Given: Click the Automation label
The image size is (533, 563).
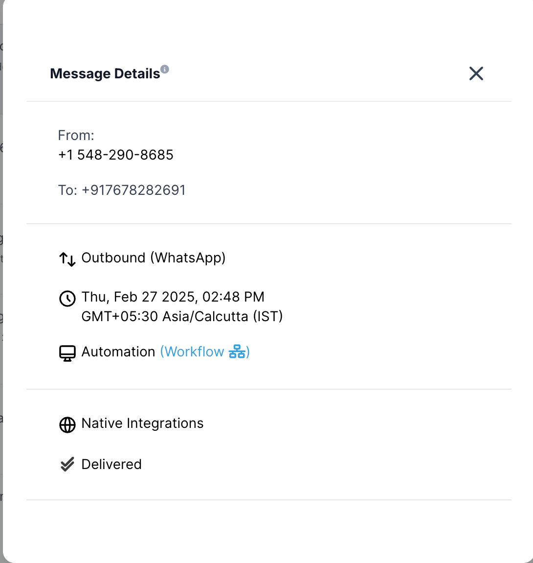Looking at the screenshot, I should click(x=118, y=352).
